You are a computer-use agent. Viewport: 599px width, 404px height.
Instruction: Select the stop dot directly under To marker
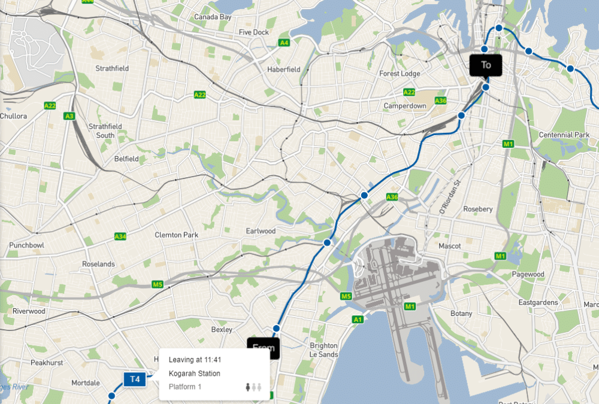click(x=486, y=87)
